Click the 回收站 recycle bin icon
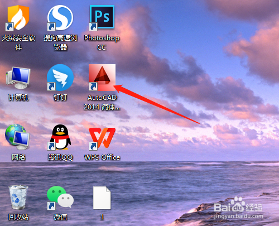Image resolution: width=279 pixels, height=226 pixels. tap(18, 197)
